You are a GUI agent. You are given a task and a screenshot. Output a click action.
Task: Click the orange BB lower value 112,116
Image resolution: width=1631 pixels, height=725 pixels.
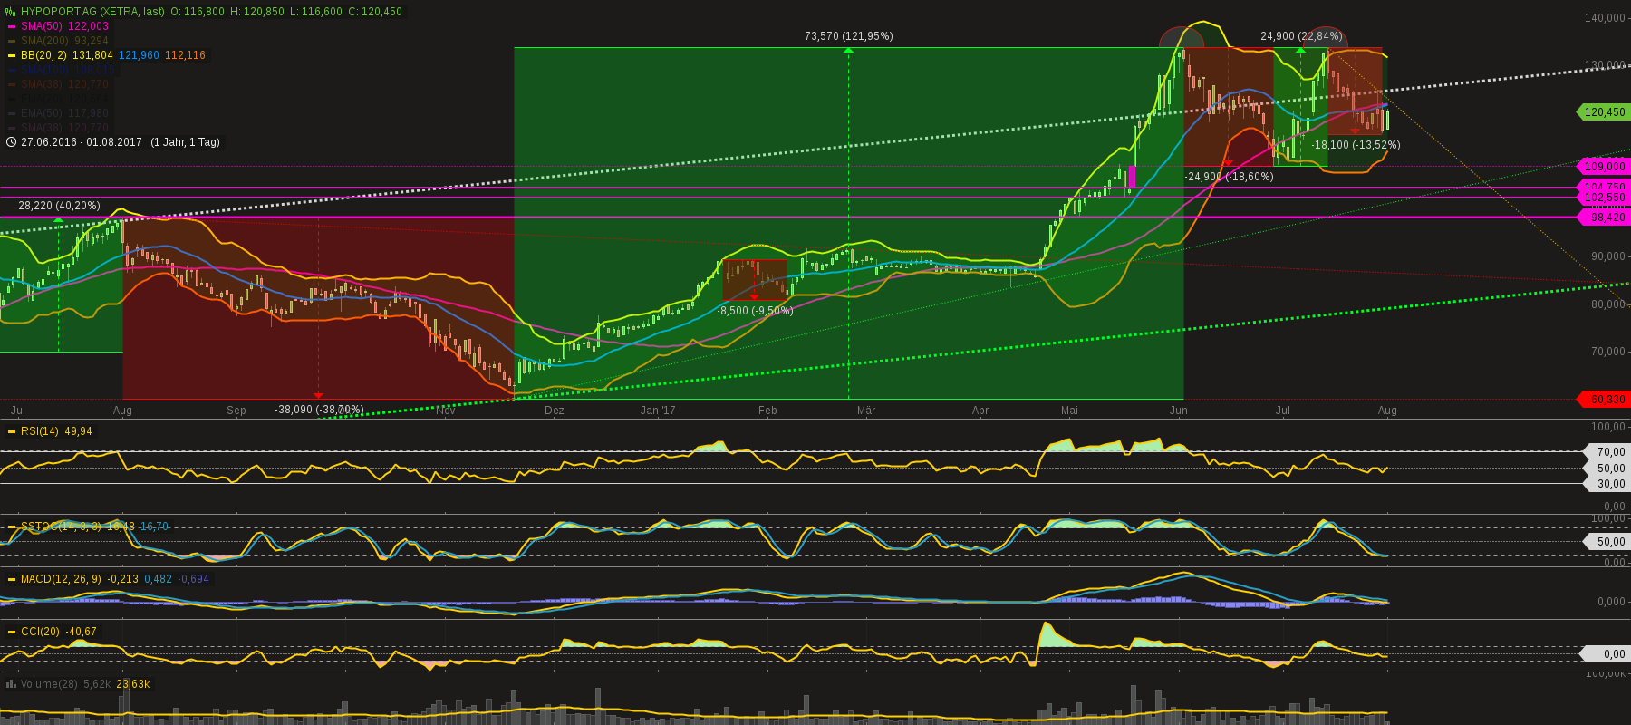(x=185, y=55)
